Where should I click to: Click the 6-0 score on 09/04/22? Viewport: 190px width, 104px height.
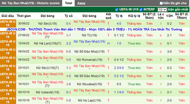(68, 52)
